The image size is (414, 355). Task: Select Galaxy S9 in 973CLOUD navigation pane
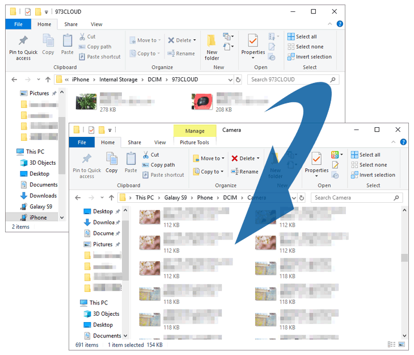pyautogui.click(x=37, y=207)
